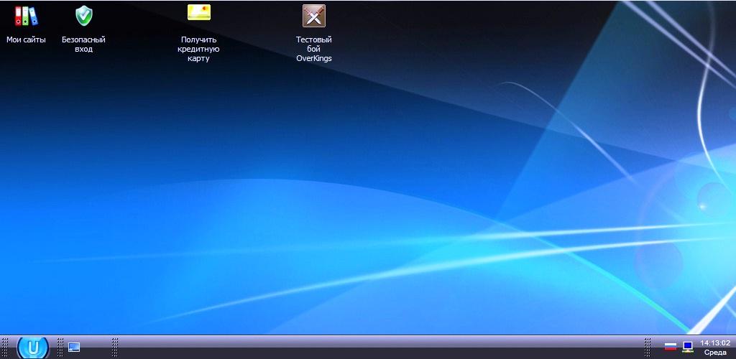Start the Тестовый бой OverKings shortcut
736x359 pixels.
[314, 16]
